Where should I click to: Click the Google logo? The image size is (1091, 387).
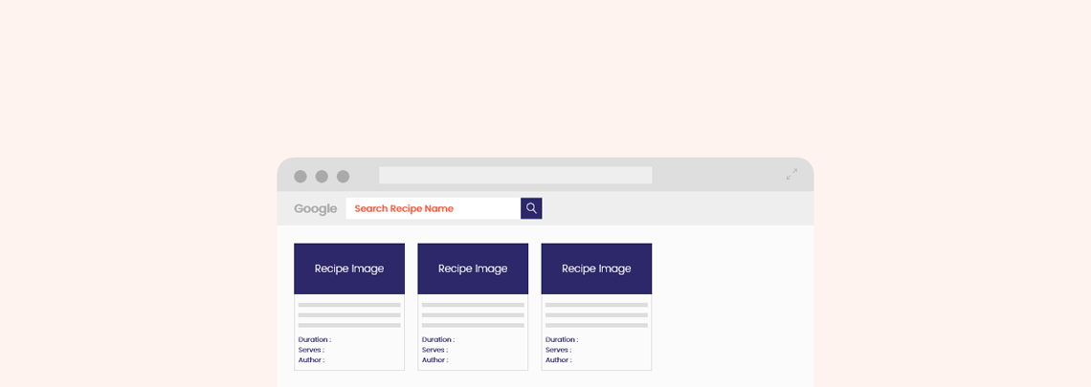tap(315, 209)
